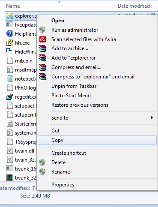Click the shield icon beside Run as administrator
Image resolution: width=158 pixels, height=207 pixels.
pos(42,30)
